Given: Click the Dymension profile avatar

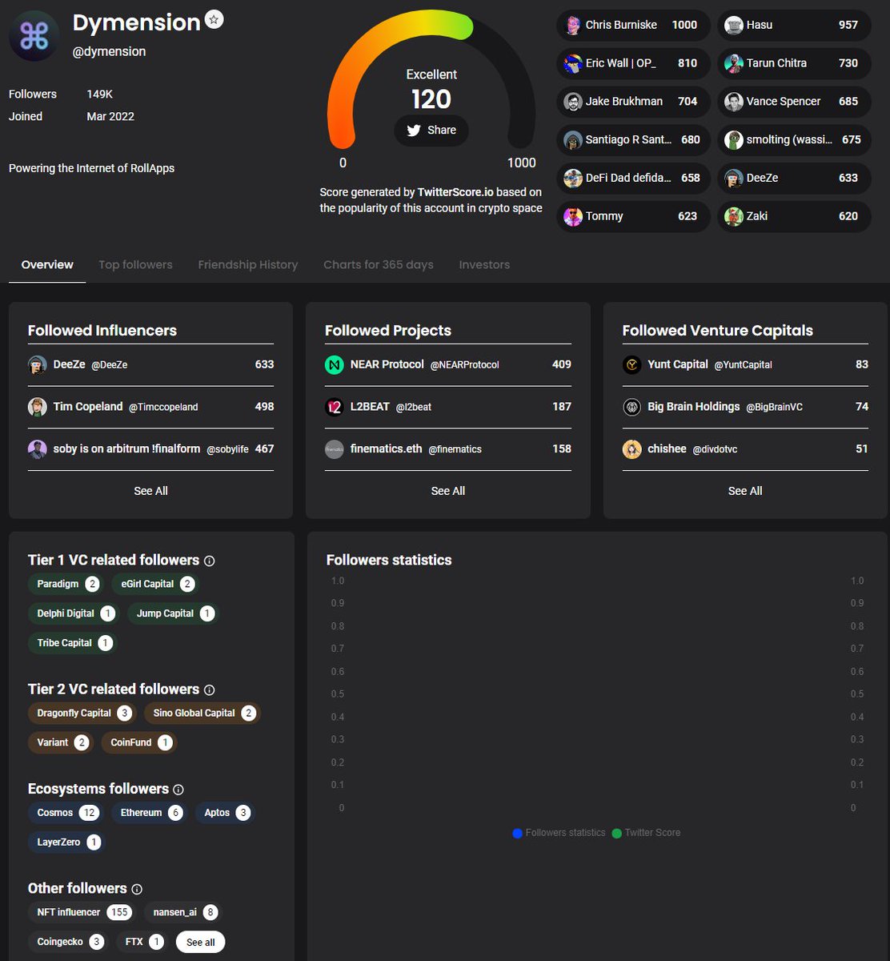Looking at the screenshot, I should tap(34, 36).
